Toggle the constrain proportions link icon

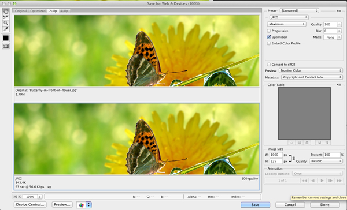pyautogui.click(x=294, y=158)
